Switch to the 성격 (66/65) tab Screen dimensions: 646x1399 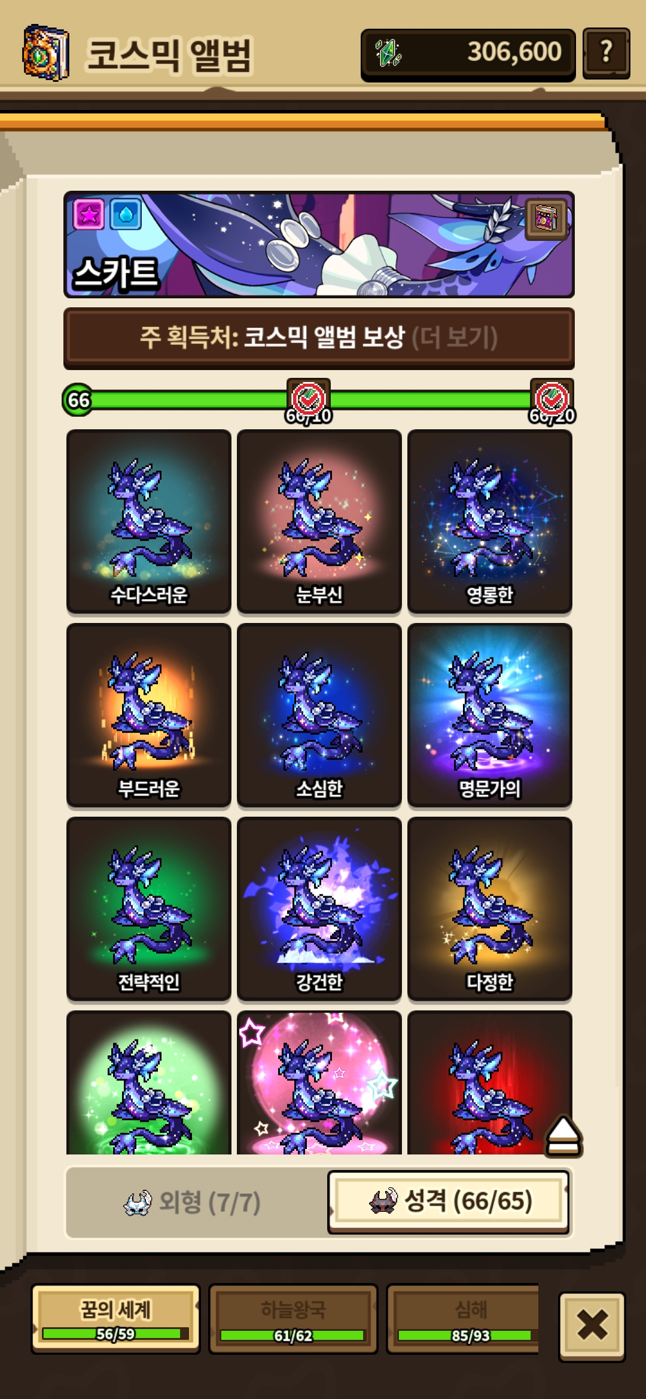pyautogui.click(x=449, y=1201)
